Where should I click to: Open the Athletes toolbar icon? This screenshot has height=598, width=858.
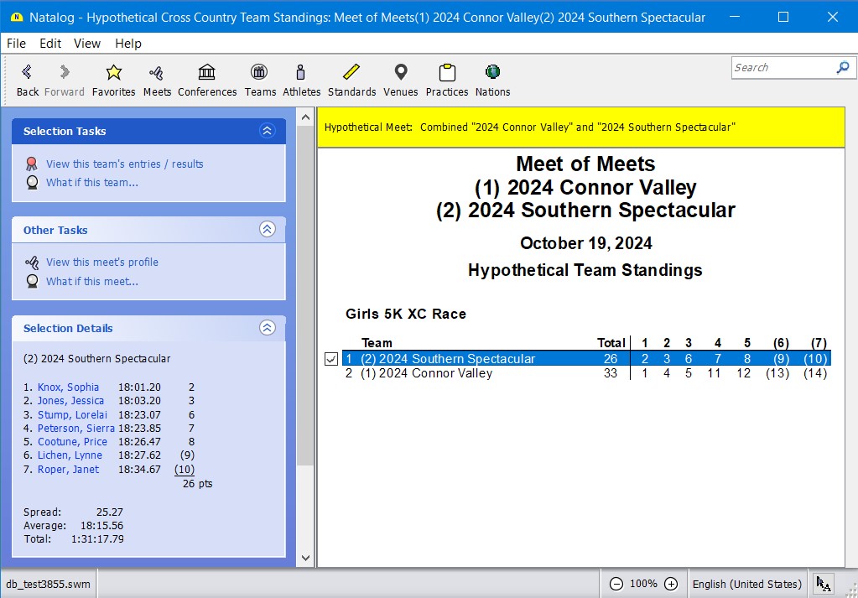pyautogui.click(x=301, y=73)
